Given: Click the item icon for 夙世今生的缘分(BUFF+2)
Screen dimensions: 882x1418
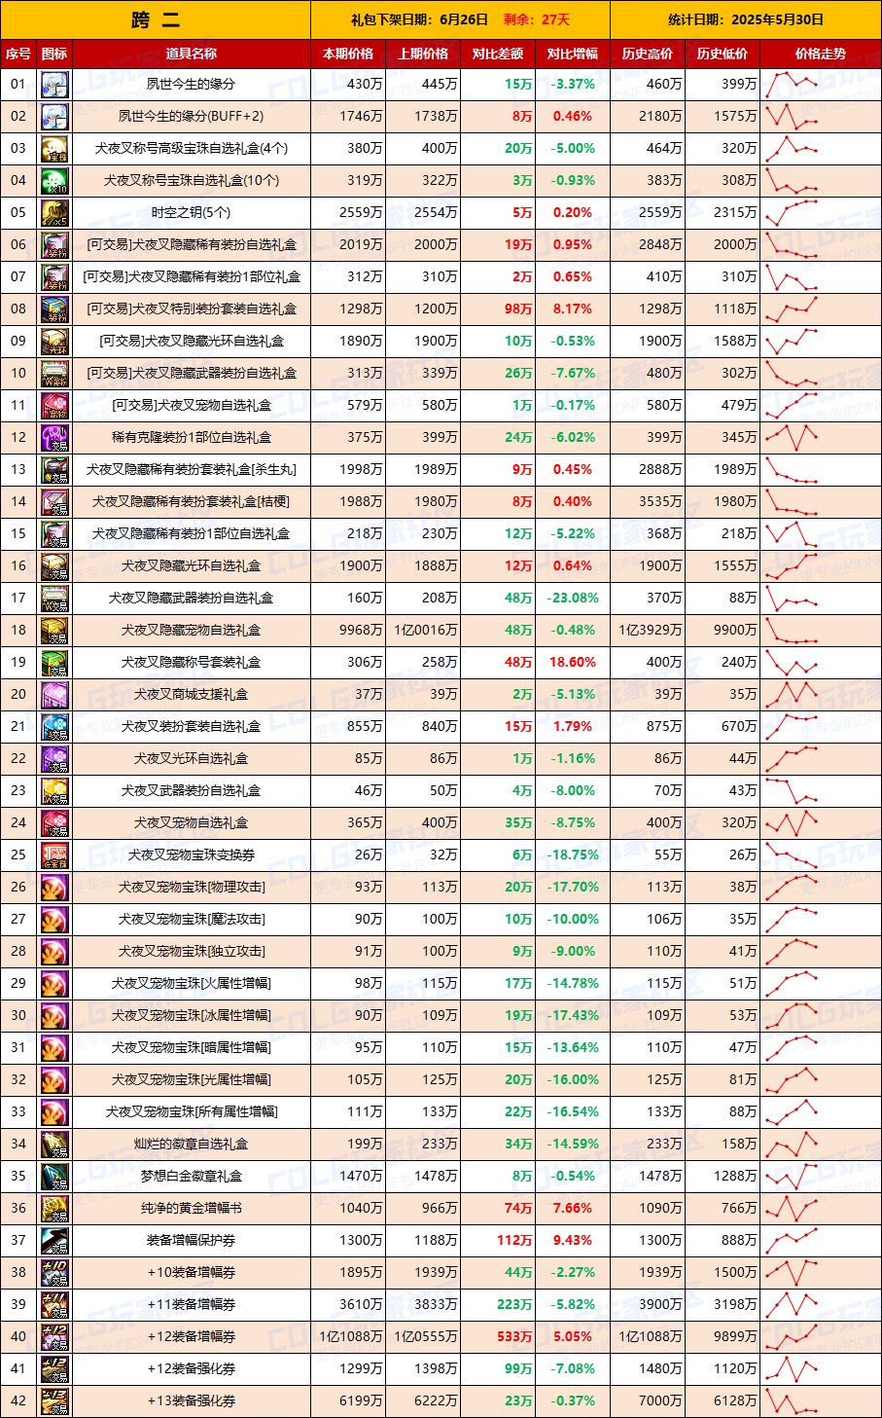Looking at the screenshot, I should tap(54, 117).
